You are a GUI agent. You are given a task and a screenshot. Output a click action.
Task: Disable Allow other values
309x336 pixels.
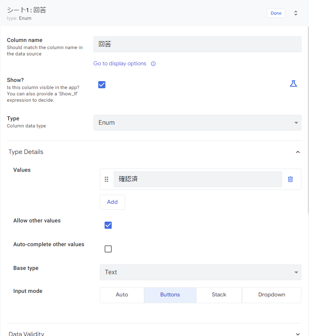[108, 225]
